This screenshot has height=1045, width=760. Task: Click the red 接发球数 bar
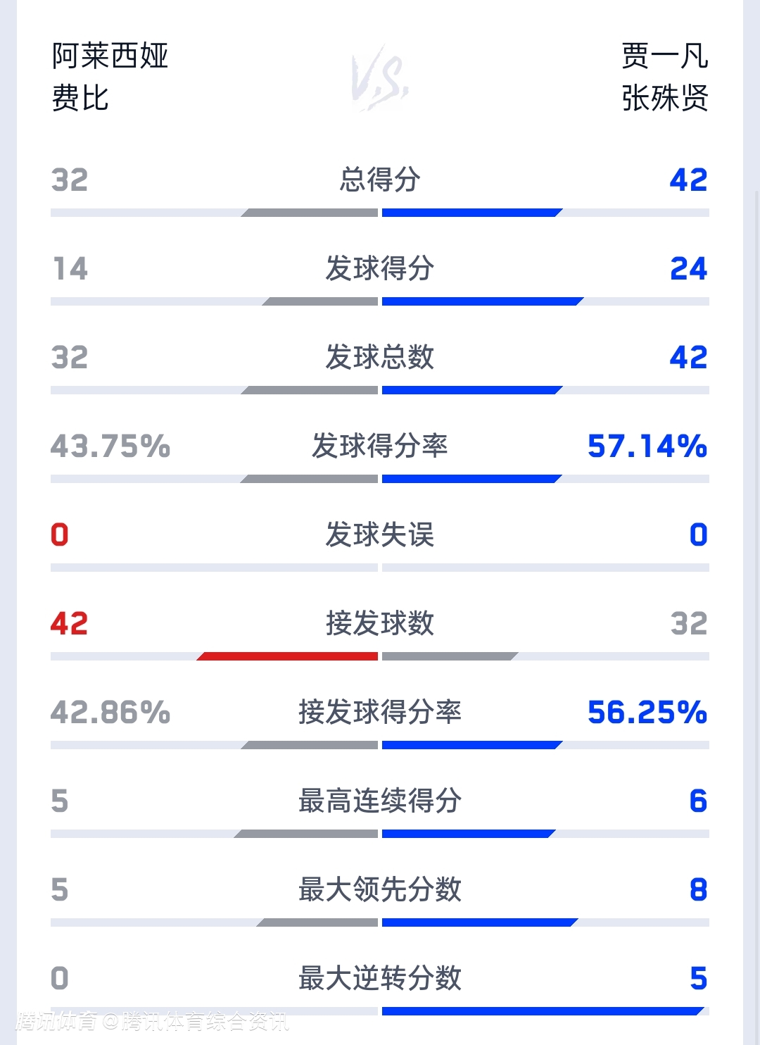287,656
